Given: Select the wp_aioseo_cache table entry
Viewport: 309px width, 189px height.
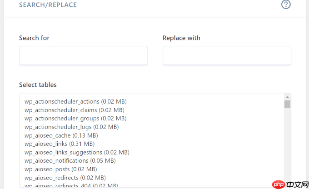Looking at the screenshot, I should [61, 135].
